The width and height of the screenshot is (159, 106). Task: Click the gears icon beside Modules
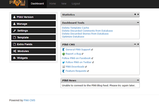pos(15,51)
